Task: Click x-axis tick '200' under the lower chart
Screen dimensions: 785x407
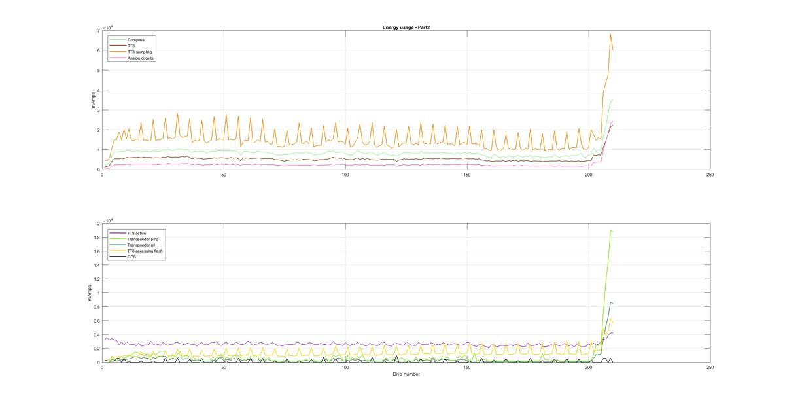Action: [589, 368]
